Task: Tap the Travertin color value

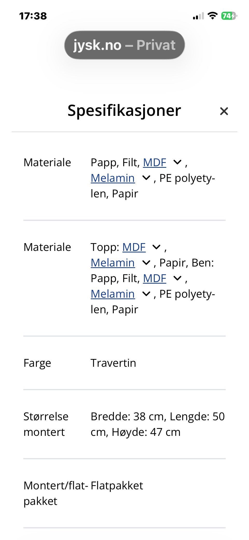Action: point(113,363)
